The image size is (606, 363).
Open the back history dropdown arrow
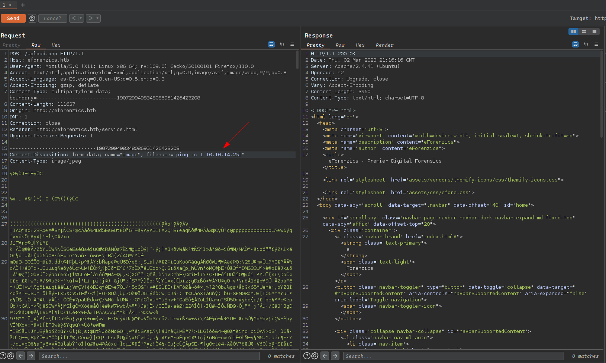(81, 18)
